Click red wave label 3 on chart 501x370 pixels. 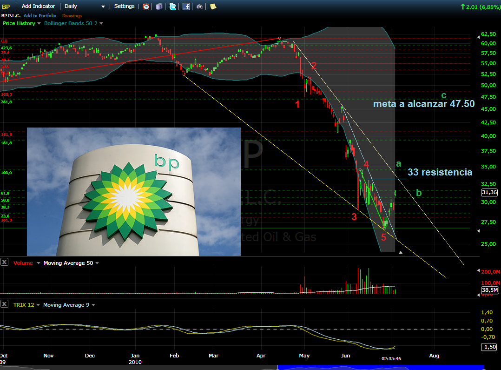354,217
